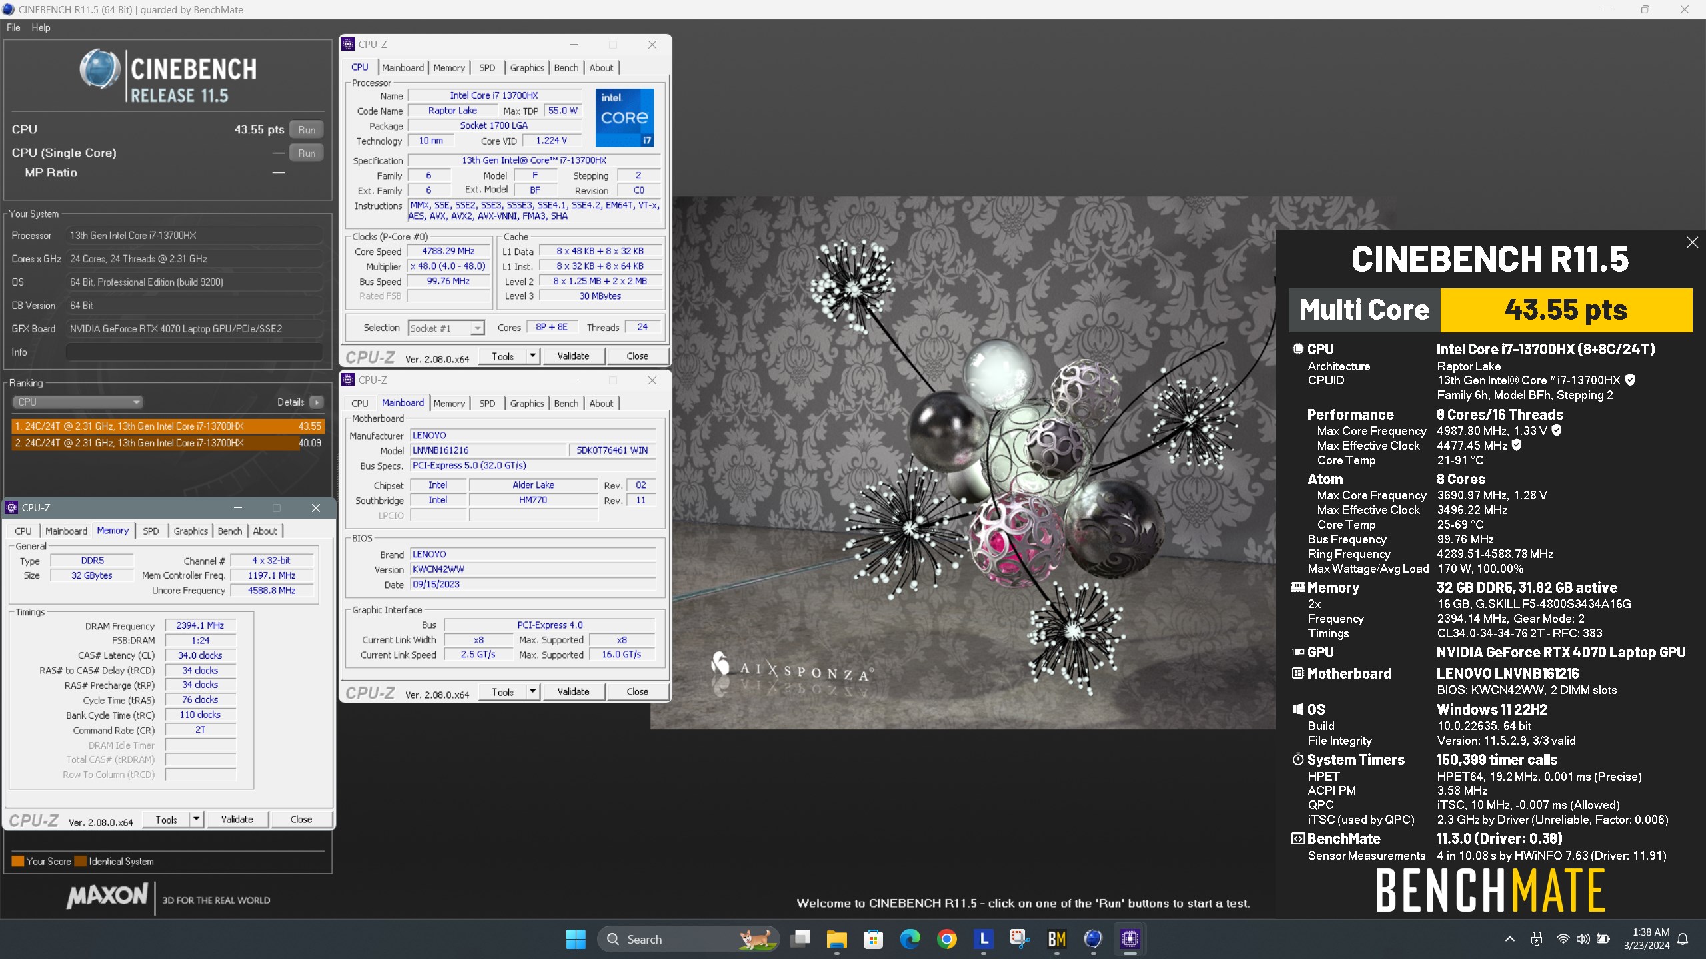This screenshot has width=1706, height=959.
Task: Open the Help menu
Action: [41, 27]
